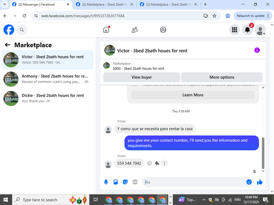This screenshot has width=274, height=205.
Task: Expand the tab search dropdown arrow
Action: [4, 4]
